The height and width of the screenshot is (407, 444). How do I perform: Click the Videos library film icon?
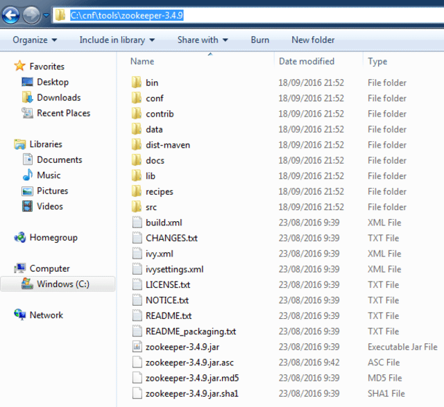[28, 206]
